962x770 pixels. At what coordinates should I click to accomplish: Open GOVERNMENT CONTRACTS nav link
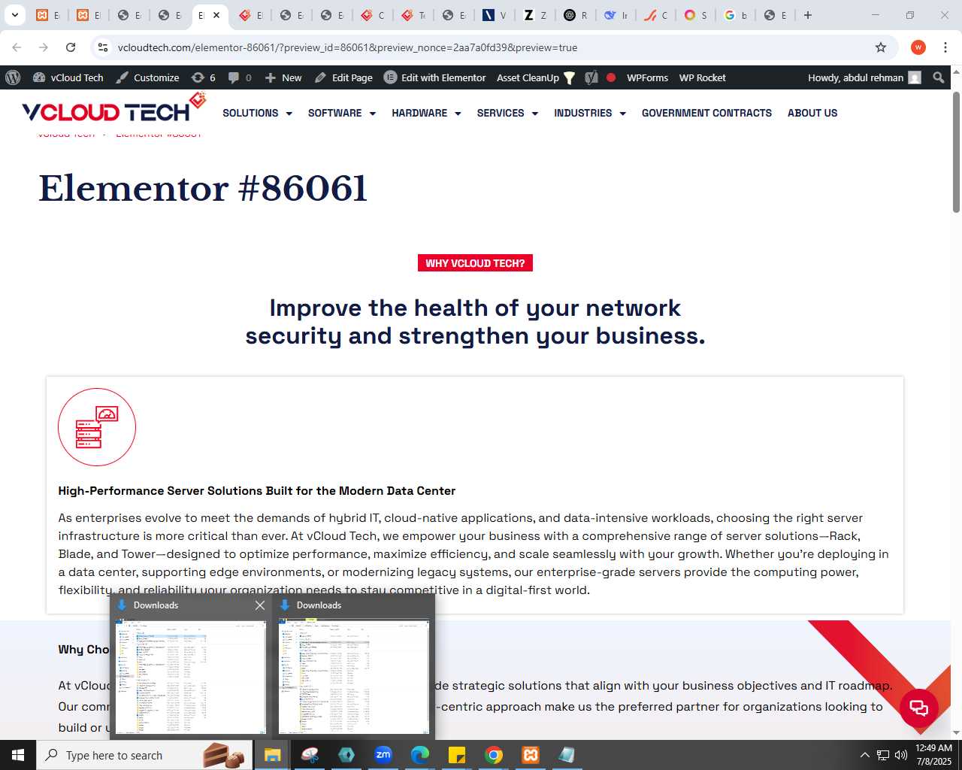click(706, 113)
